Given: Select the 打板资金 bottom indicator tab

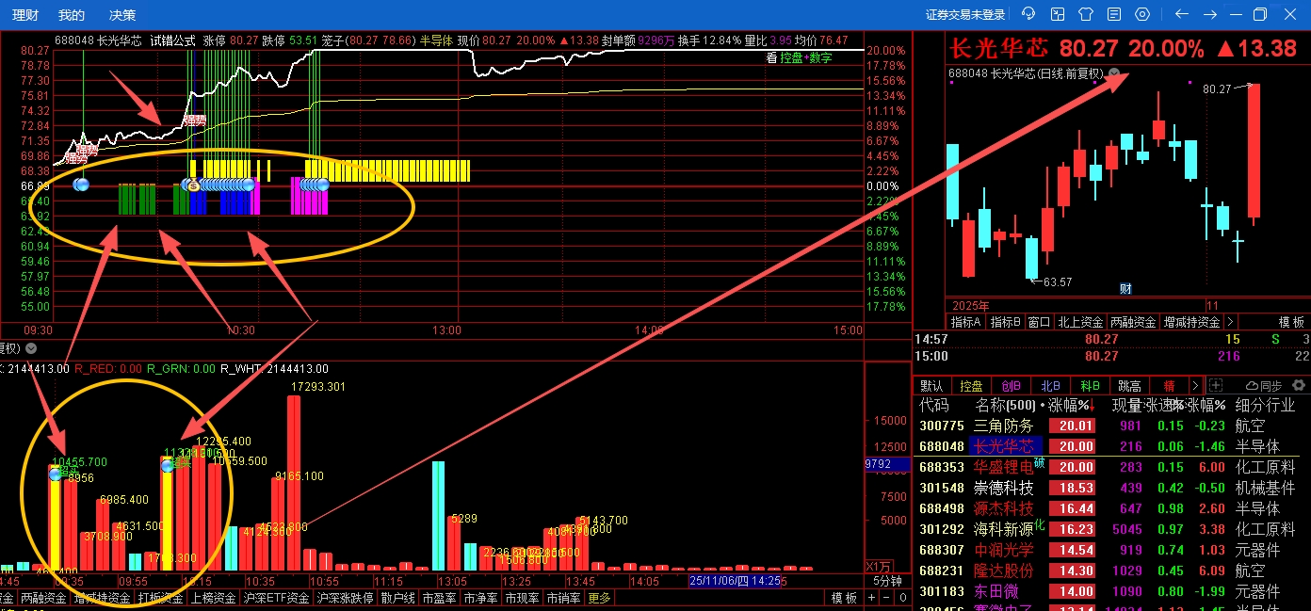Looking at the screenshot, I should pyautogui.click(x=160, y=598).
